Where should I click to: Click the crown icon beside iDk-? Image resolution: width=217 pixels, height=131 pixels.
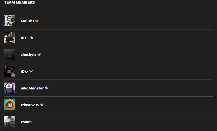(31, 71)
